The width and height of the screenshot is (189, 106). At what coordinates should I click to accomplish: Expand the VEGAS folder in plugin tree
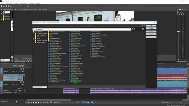point(34,39)
